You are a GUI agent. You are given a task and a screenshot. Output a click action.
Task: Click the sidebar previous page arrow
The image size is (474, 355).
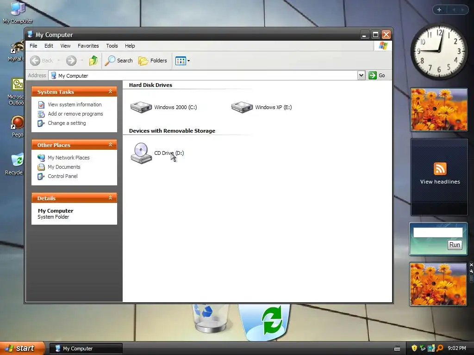coord(454,10)
